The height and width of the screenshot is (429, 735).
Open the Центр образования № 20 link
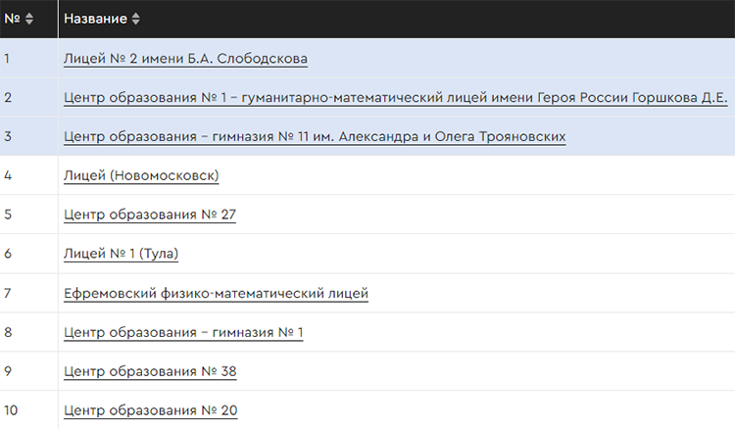point(150,411)
